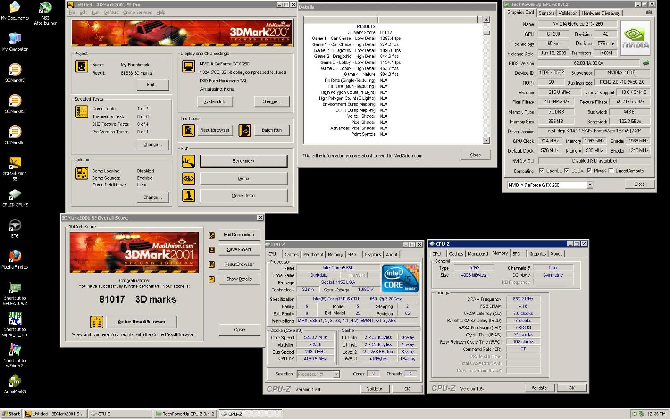Click the Online ResultBrowser button

pyautogui.click(x=142, y=322)
